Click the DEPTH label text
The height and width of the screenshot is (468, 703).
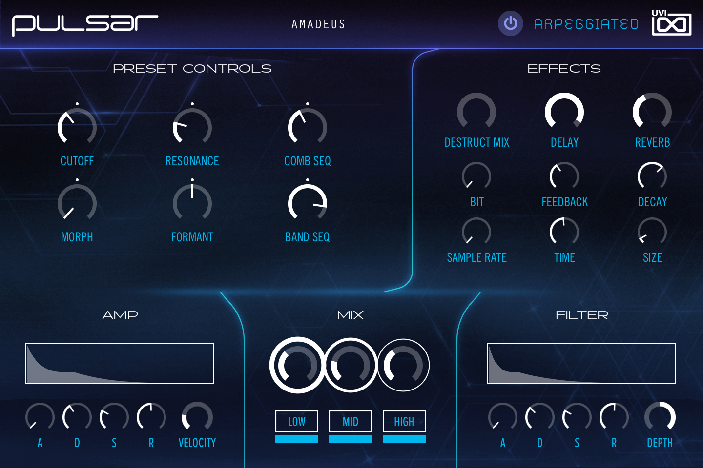660,443
